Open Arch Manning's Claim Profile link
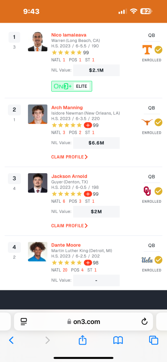The height and width of the screenshot is (362, 167). 70,157
